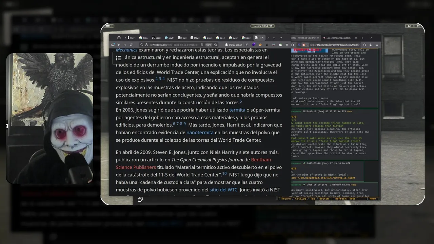Click the Activities pill in the top bar
The width and height of the screenshot is (434, 244).
[x=108, y=26]
